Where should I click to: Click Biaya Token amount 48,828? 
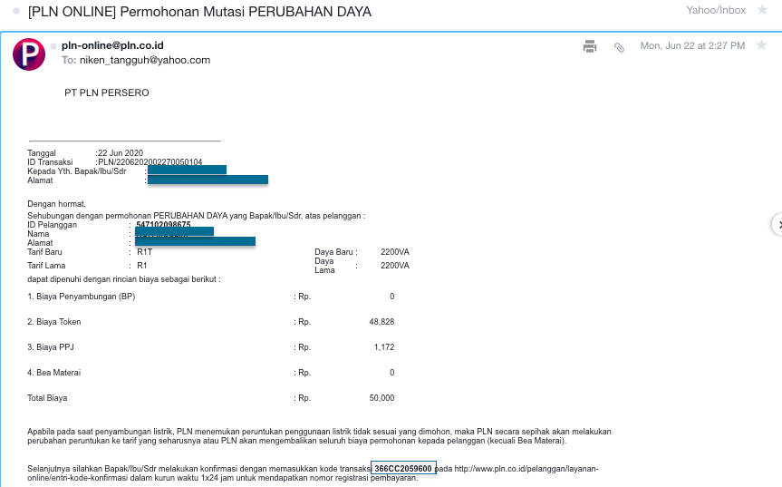pyautogui.click(x=381, y=322)
